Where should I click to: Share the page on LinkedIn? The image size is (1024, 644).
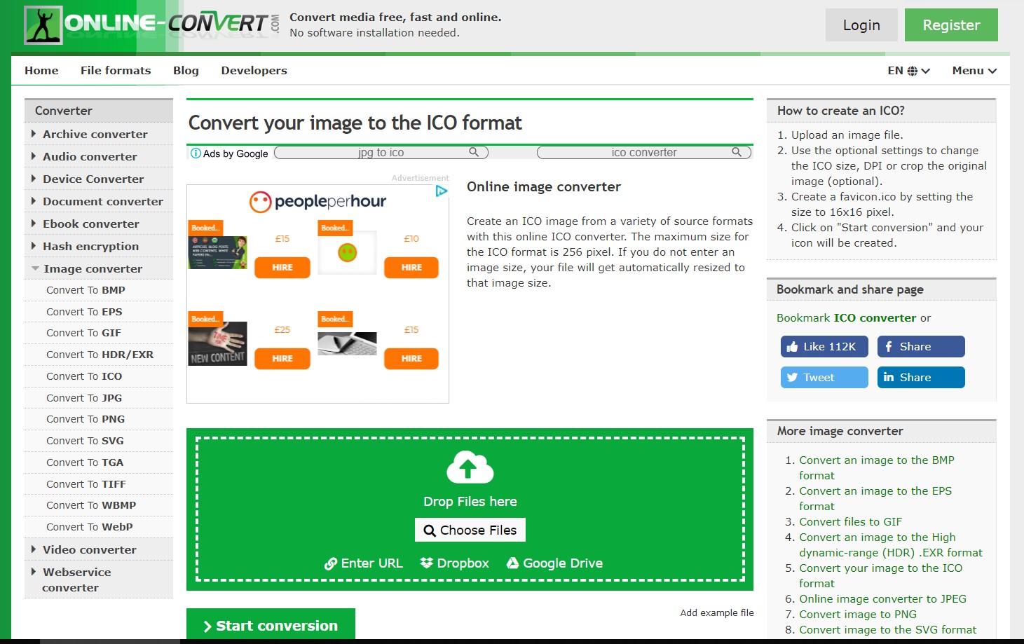(x=921, y=378)
